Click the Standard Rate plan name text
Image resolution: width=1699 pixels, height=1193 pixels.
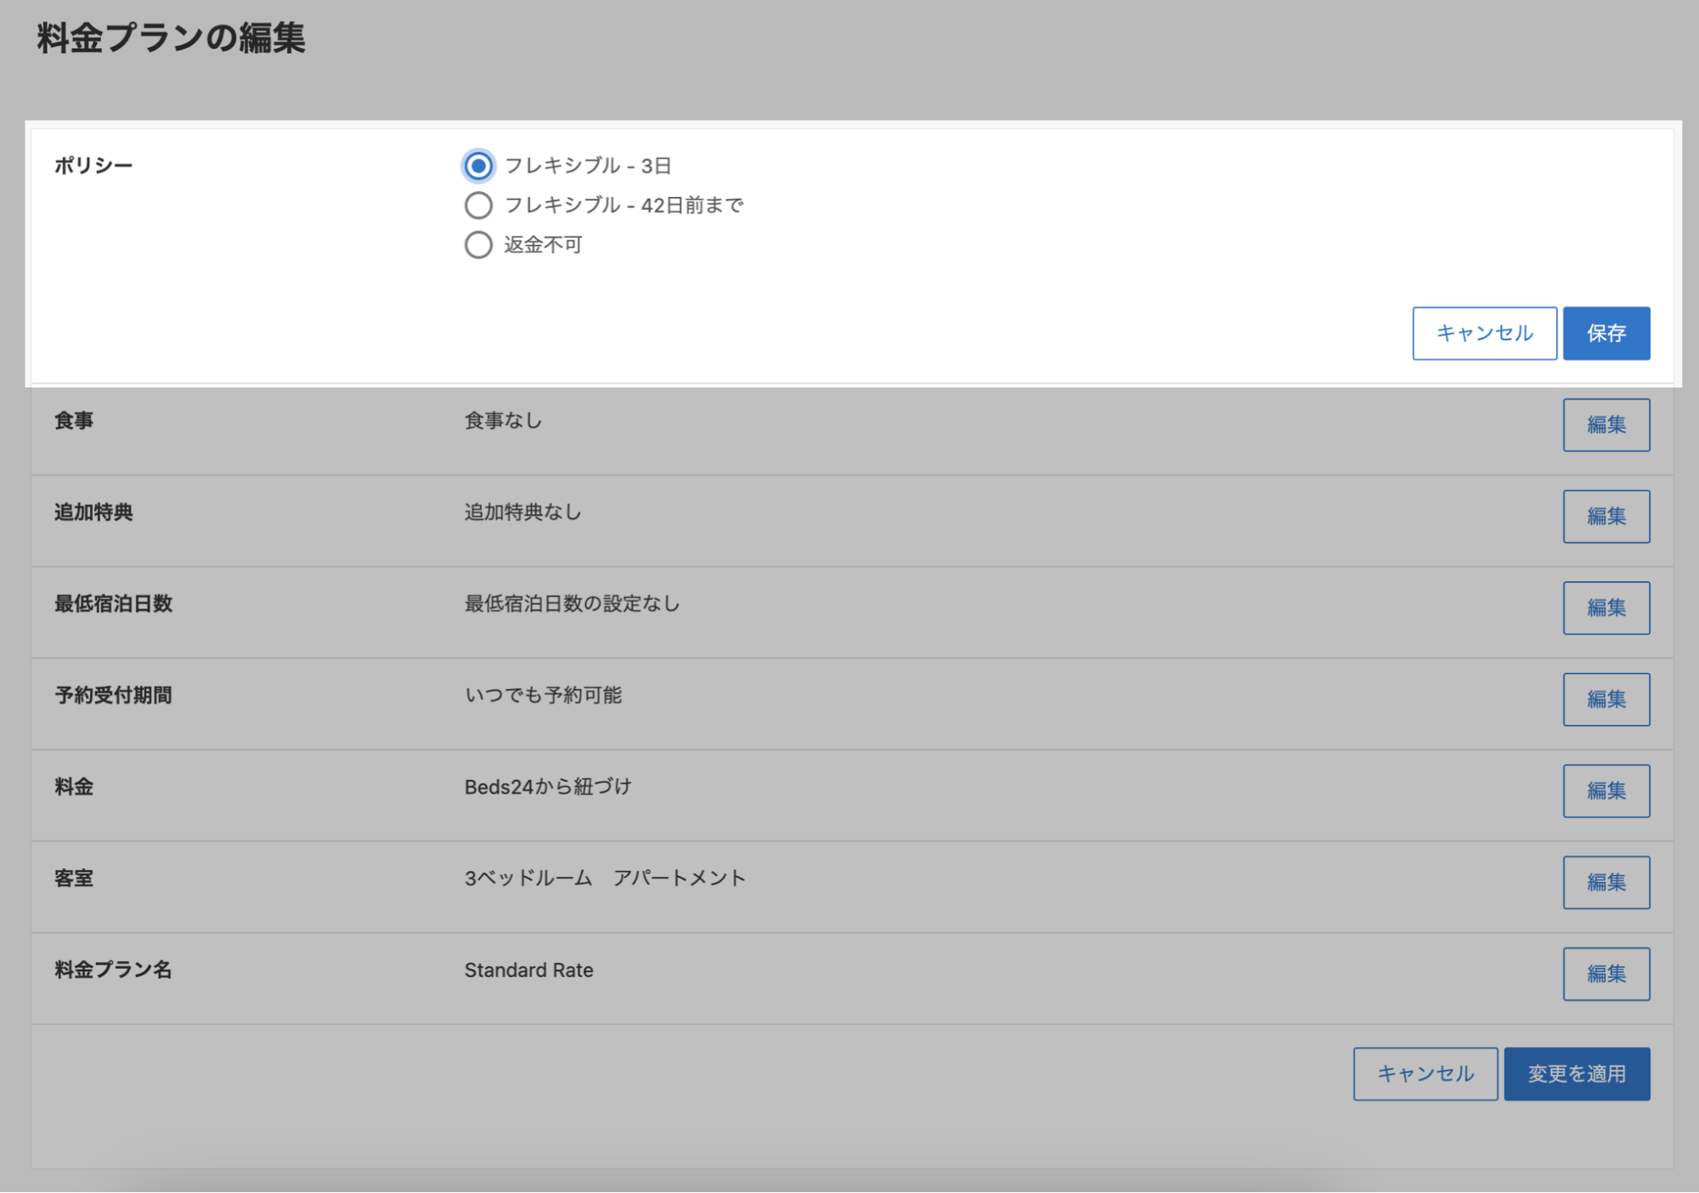point(529,970)
